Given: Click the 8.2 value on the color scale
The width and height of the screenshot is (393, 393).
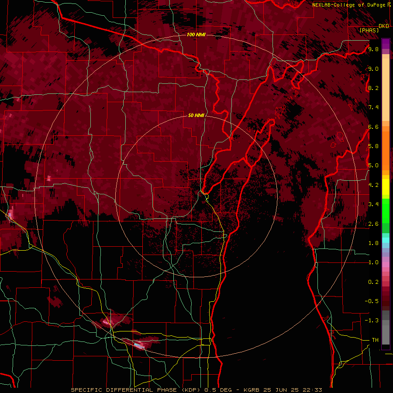Looking at the screenshot, I should click(373, 88).
